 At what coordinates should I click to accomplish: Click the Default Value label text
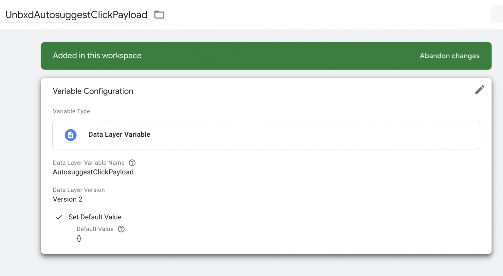pyautogui.click(x=95, y=229)
